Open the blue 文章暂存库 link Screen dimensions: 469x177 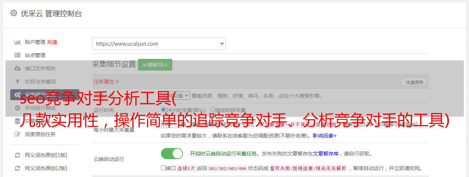326,154
